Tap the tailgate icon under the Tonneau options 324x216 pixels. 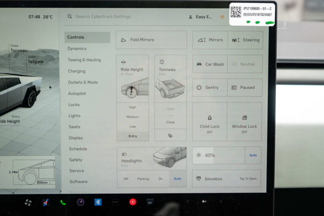click(x=170, y=135)
